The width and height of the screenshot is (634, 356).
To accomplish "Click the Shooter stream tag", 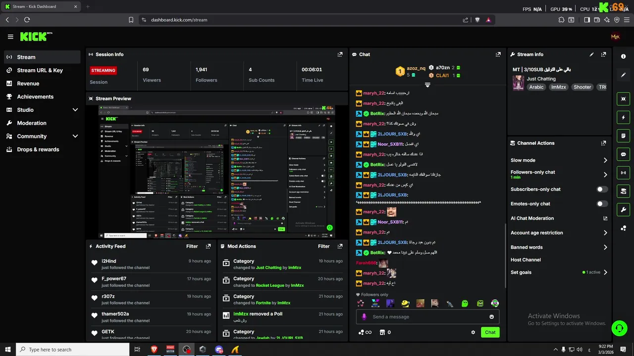I will point(582,87).
